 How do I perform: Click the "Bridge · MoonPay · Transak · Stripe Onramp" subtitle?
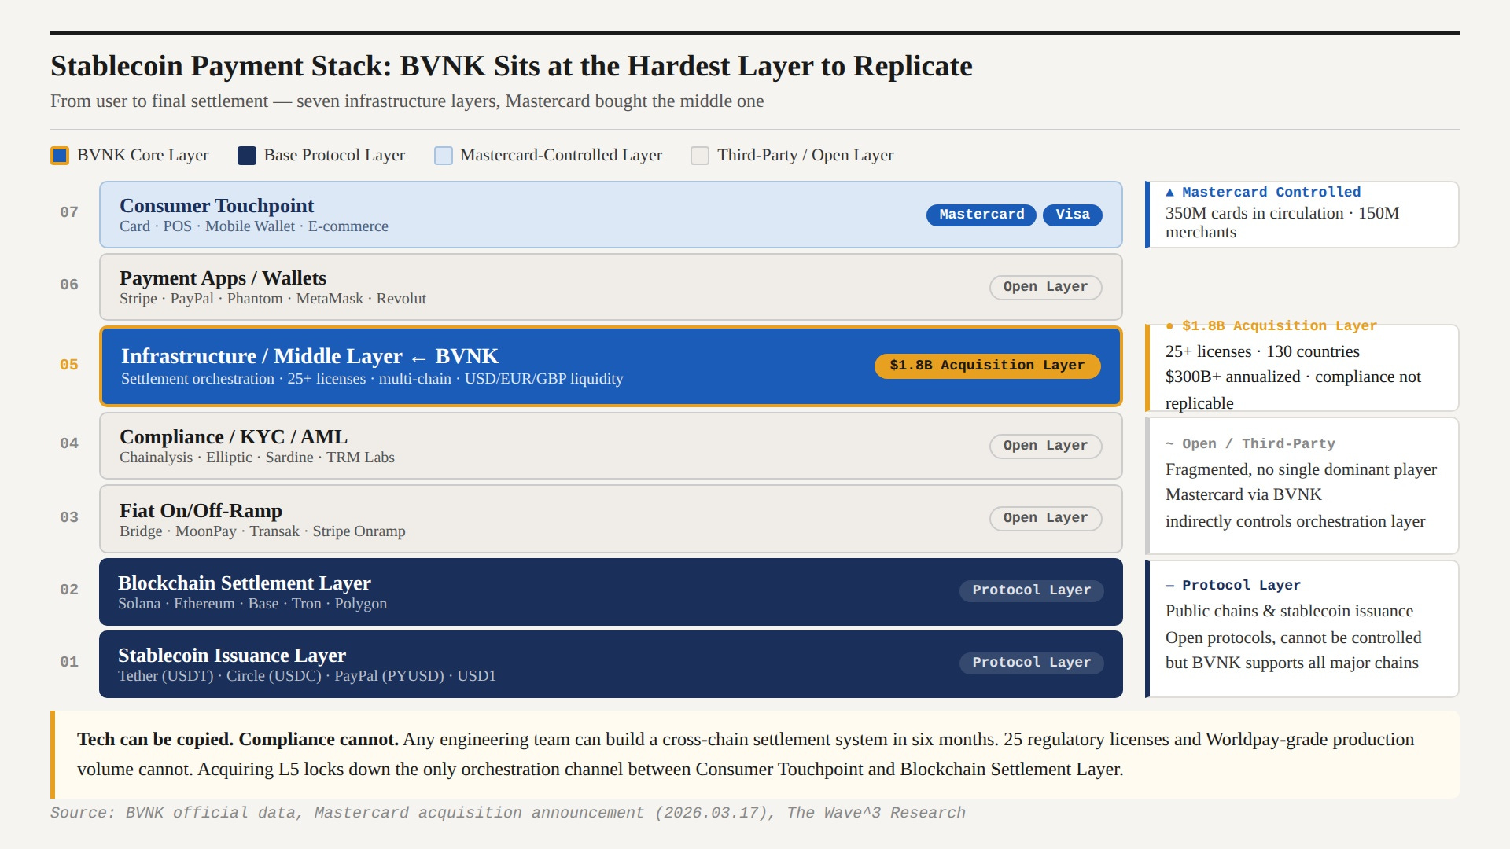click(x=263, y=531)
